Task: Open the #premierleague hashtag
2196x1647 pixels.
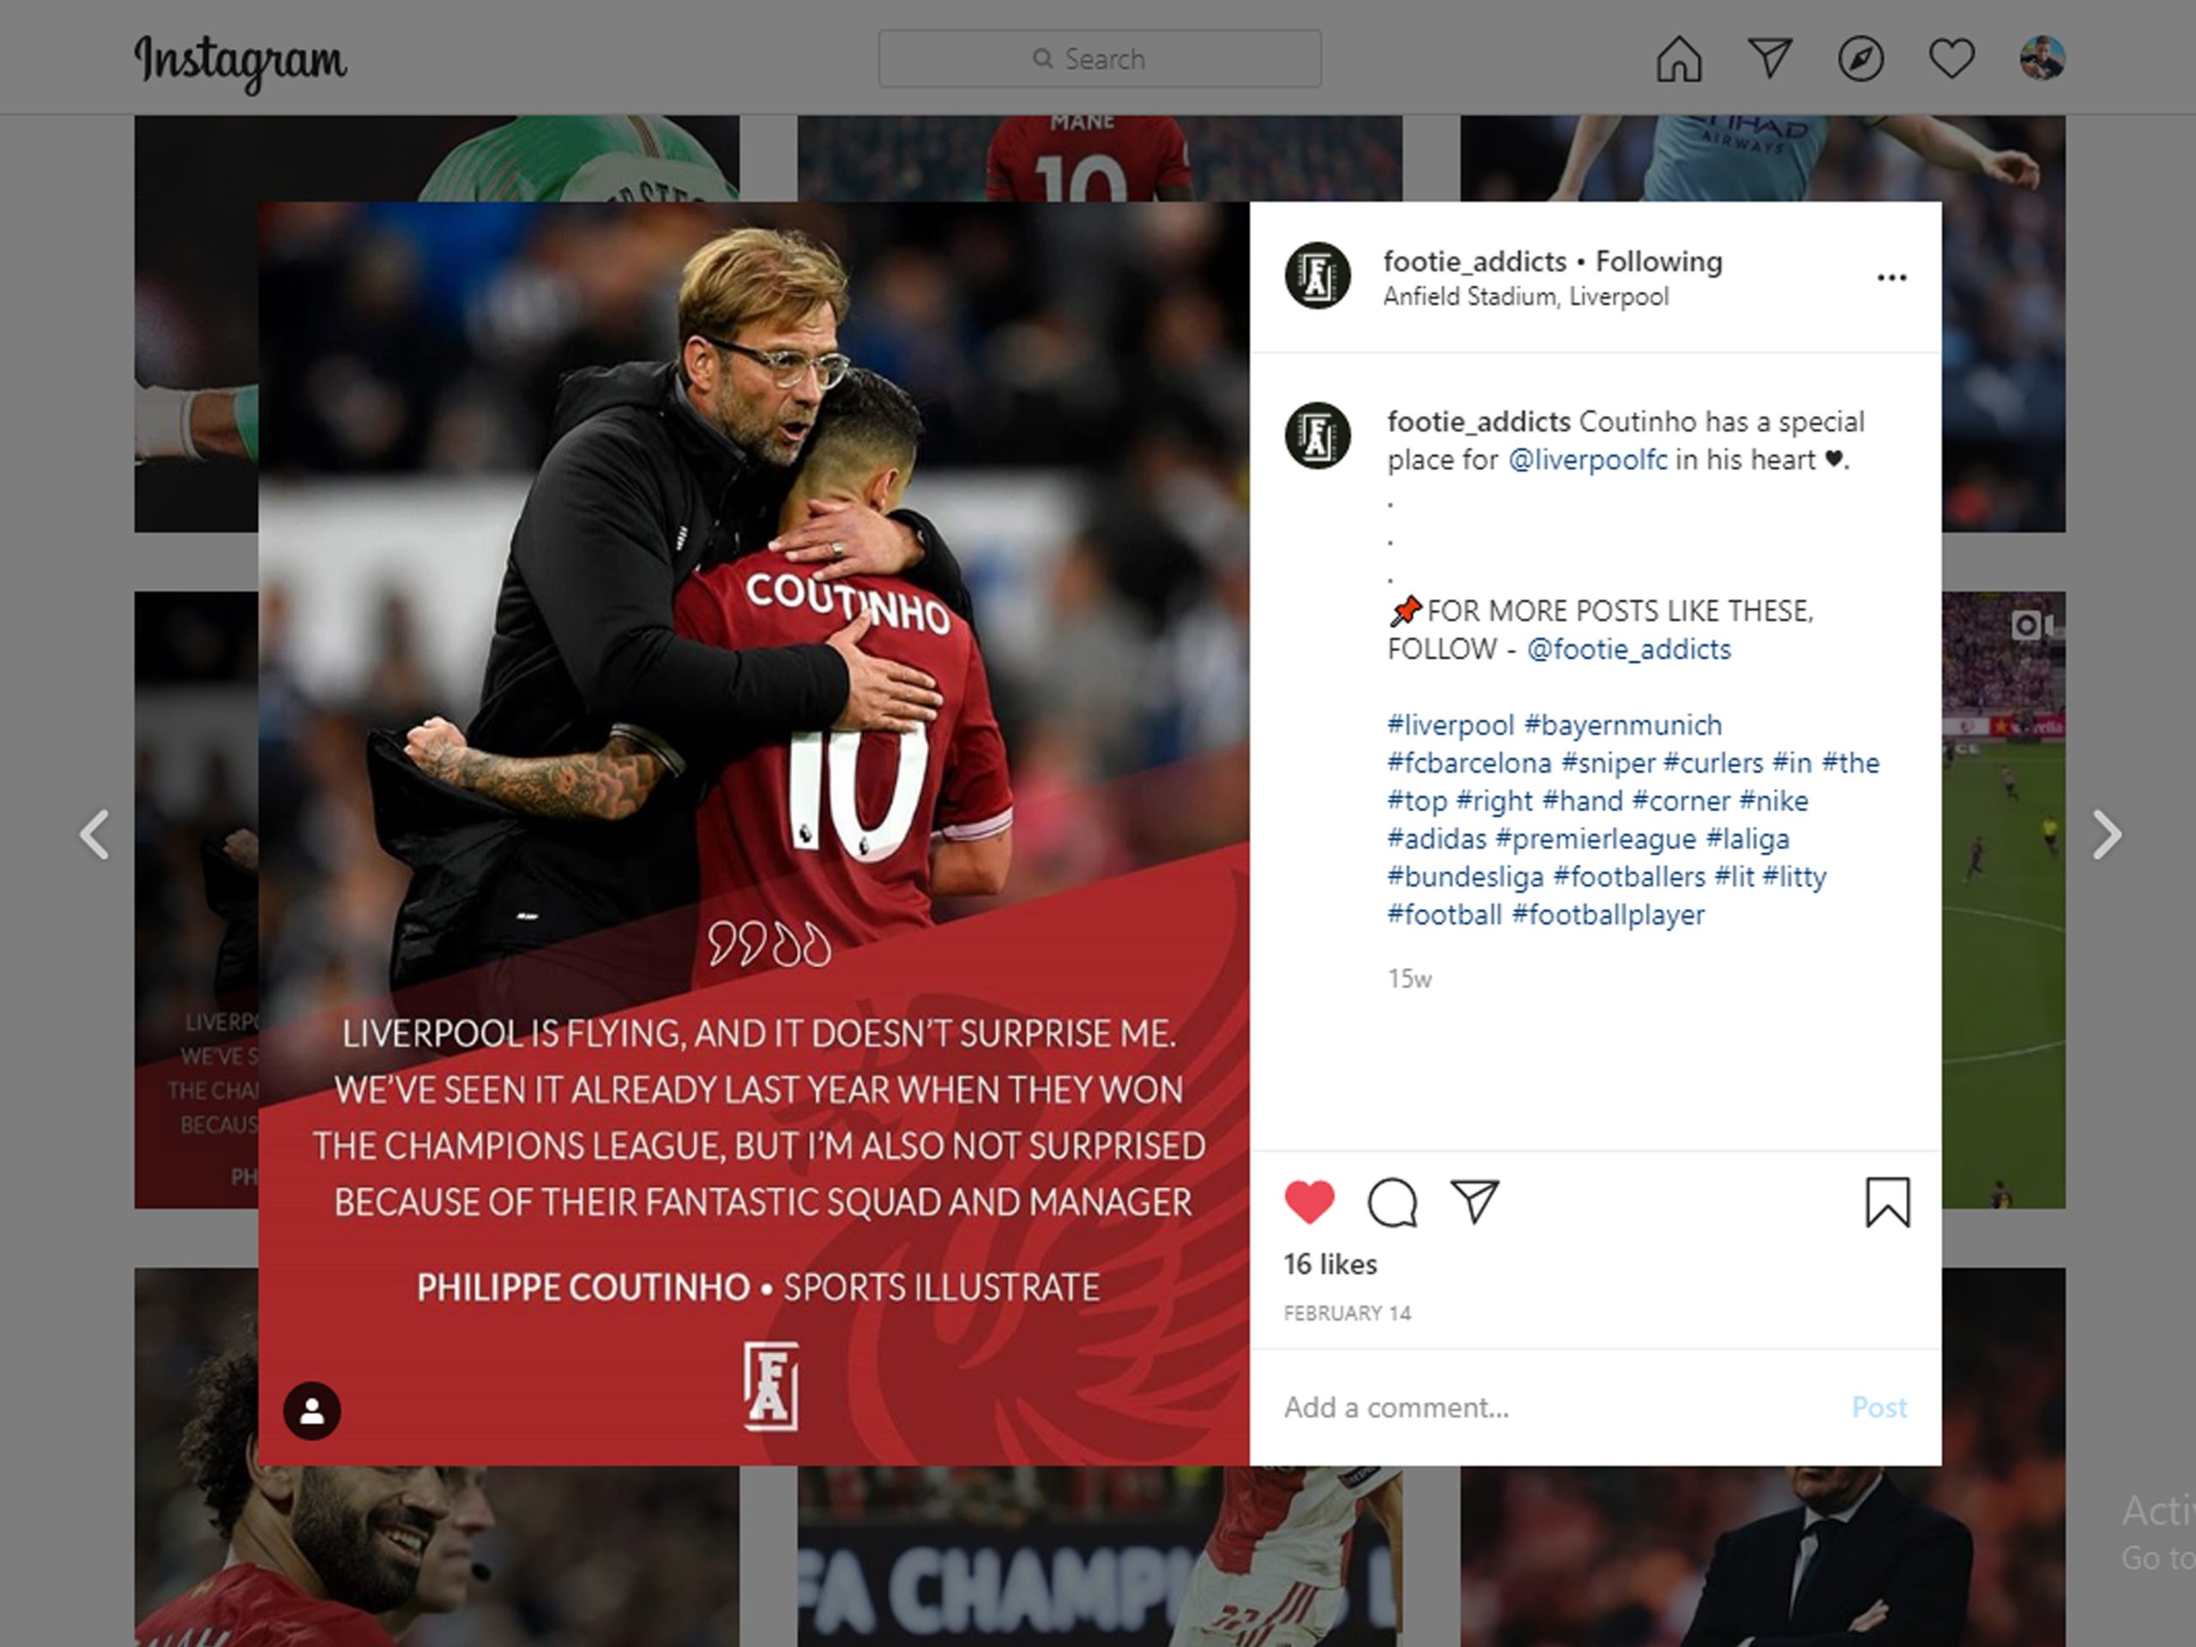Action: click(x=1596, y=839)
